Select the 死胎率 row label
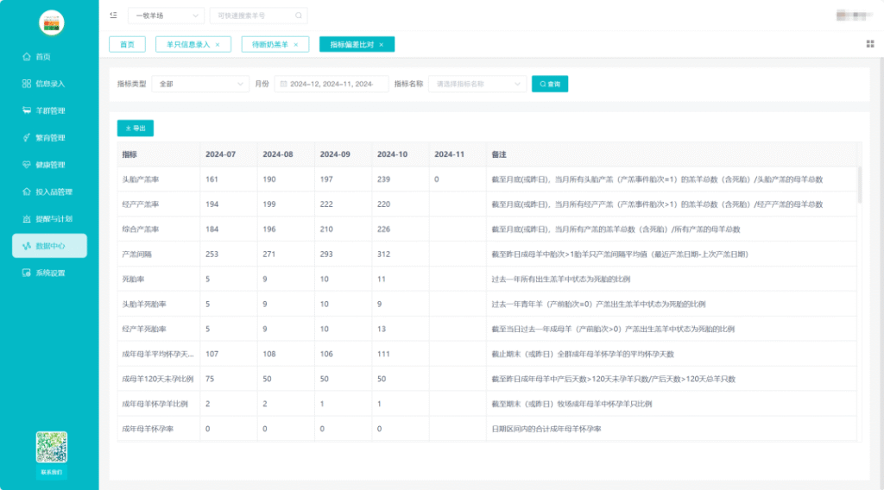The height and width of the screenshot is (490, 884). pyautogui.click(x=133, y=280)
